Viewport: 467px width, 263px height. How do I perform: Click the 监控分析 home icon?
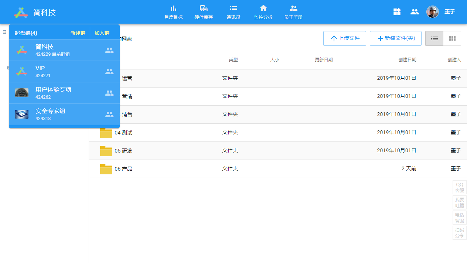[x=263, y=8]
